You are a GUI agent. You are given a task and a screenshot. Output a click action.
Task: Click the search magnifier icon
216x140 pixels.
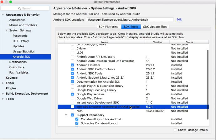pyautogui.click(x=19, y=8)
